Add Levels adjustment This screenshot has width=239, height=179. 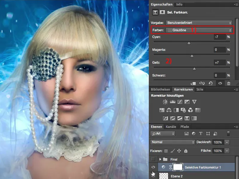point(173,101)
